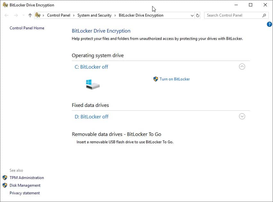Maximize the BitLocker window
The width and height of the screenshot is (273, 202).
(x=251, y=5)
